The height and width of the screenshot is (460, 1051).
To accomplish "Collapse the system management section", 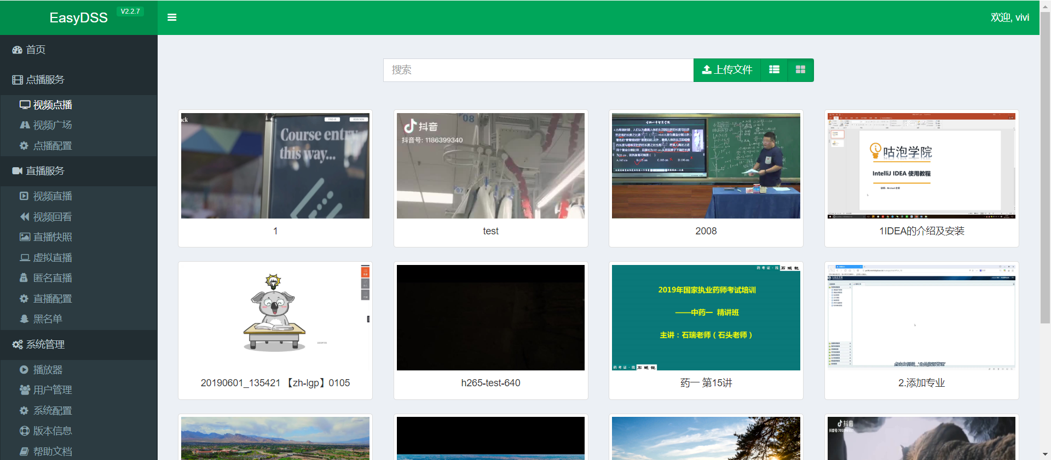I will coord(45,345).
